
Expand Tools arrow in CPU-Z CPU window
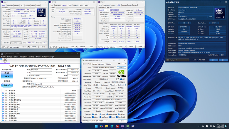click(28, 47)
